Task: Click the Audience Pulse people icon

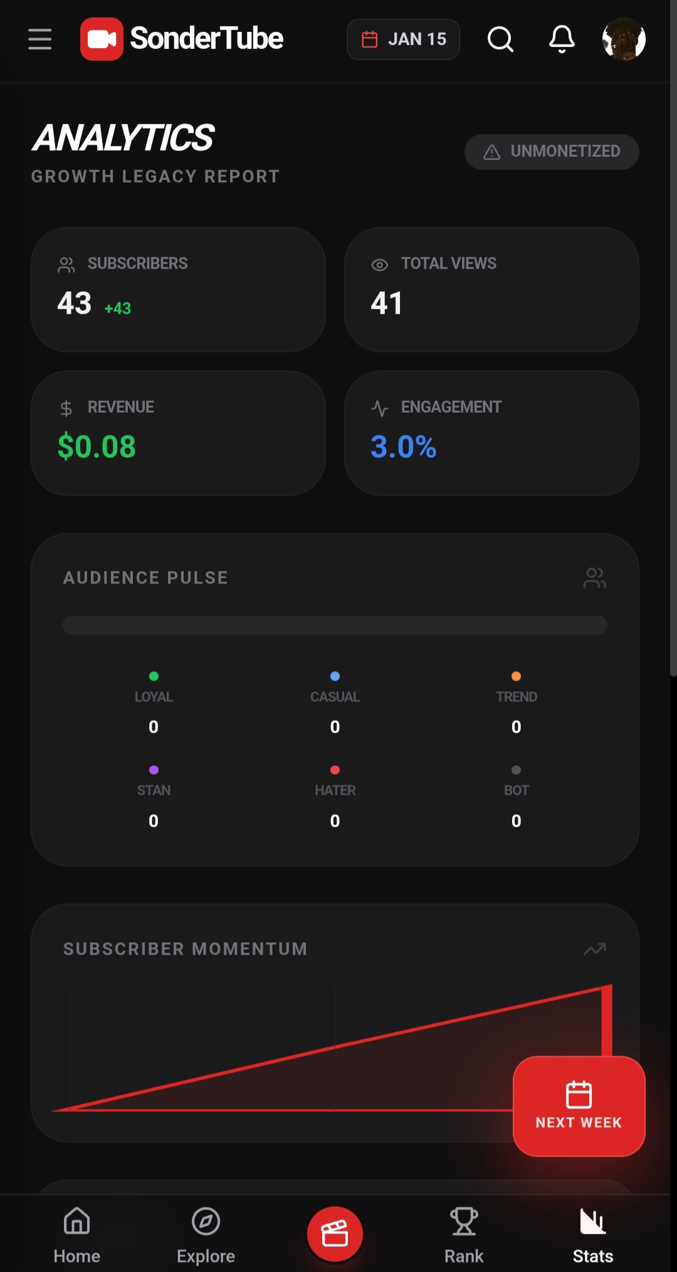Action: click(x=594, y=578)
